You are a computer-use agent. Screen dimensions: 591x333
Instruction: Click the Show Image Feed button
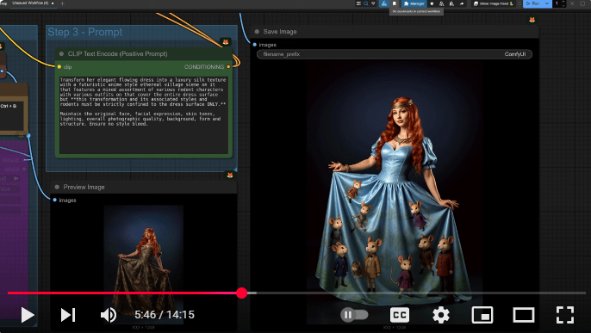click(494, 3)
